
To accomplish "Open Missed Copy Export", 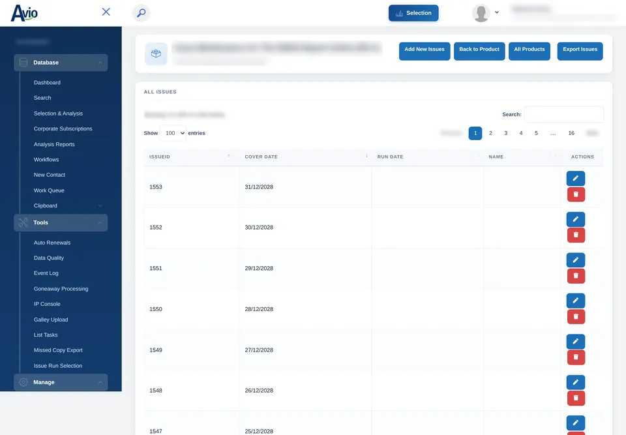I will (x=58, y=350).
